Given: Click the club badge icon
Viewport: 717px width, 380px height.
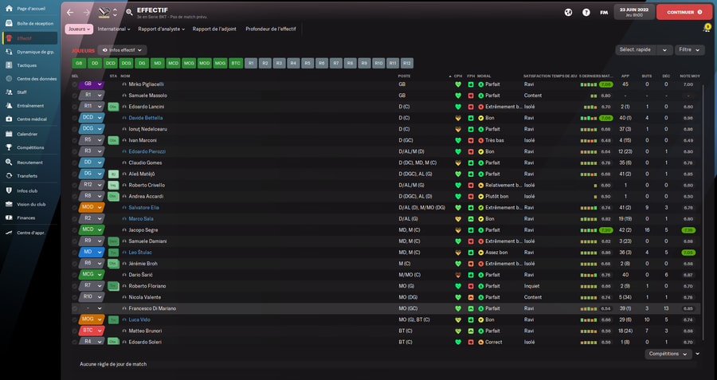Looking at the screenshot, I should 104,12.
